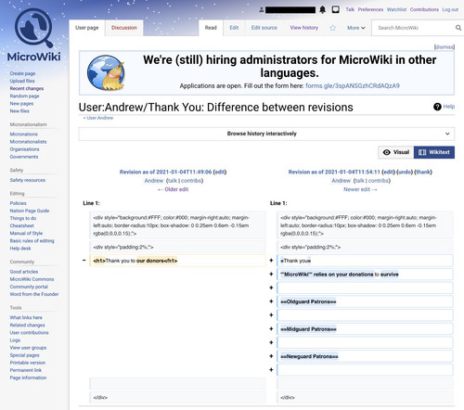The image size is (464, 410).
Task: Open Printable version link
Action: click(28, 363)
